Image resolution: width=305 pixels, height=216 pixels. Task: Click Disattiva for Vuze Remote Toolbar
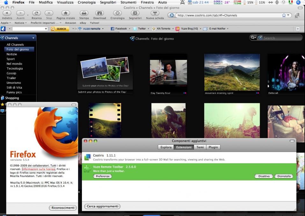pyautogui.click(x=264, y=176)
